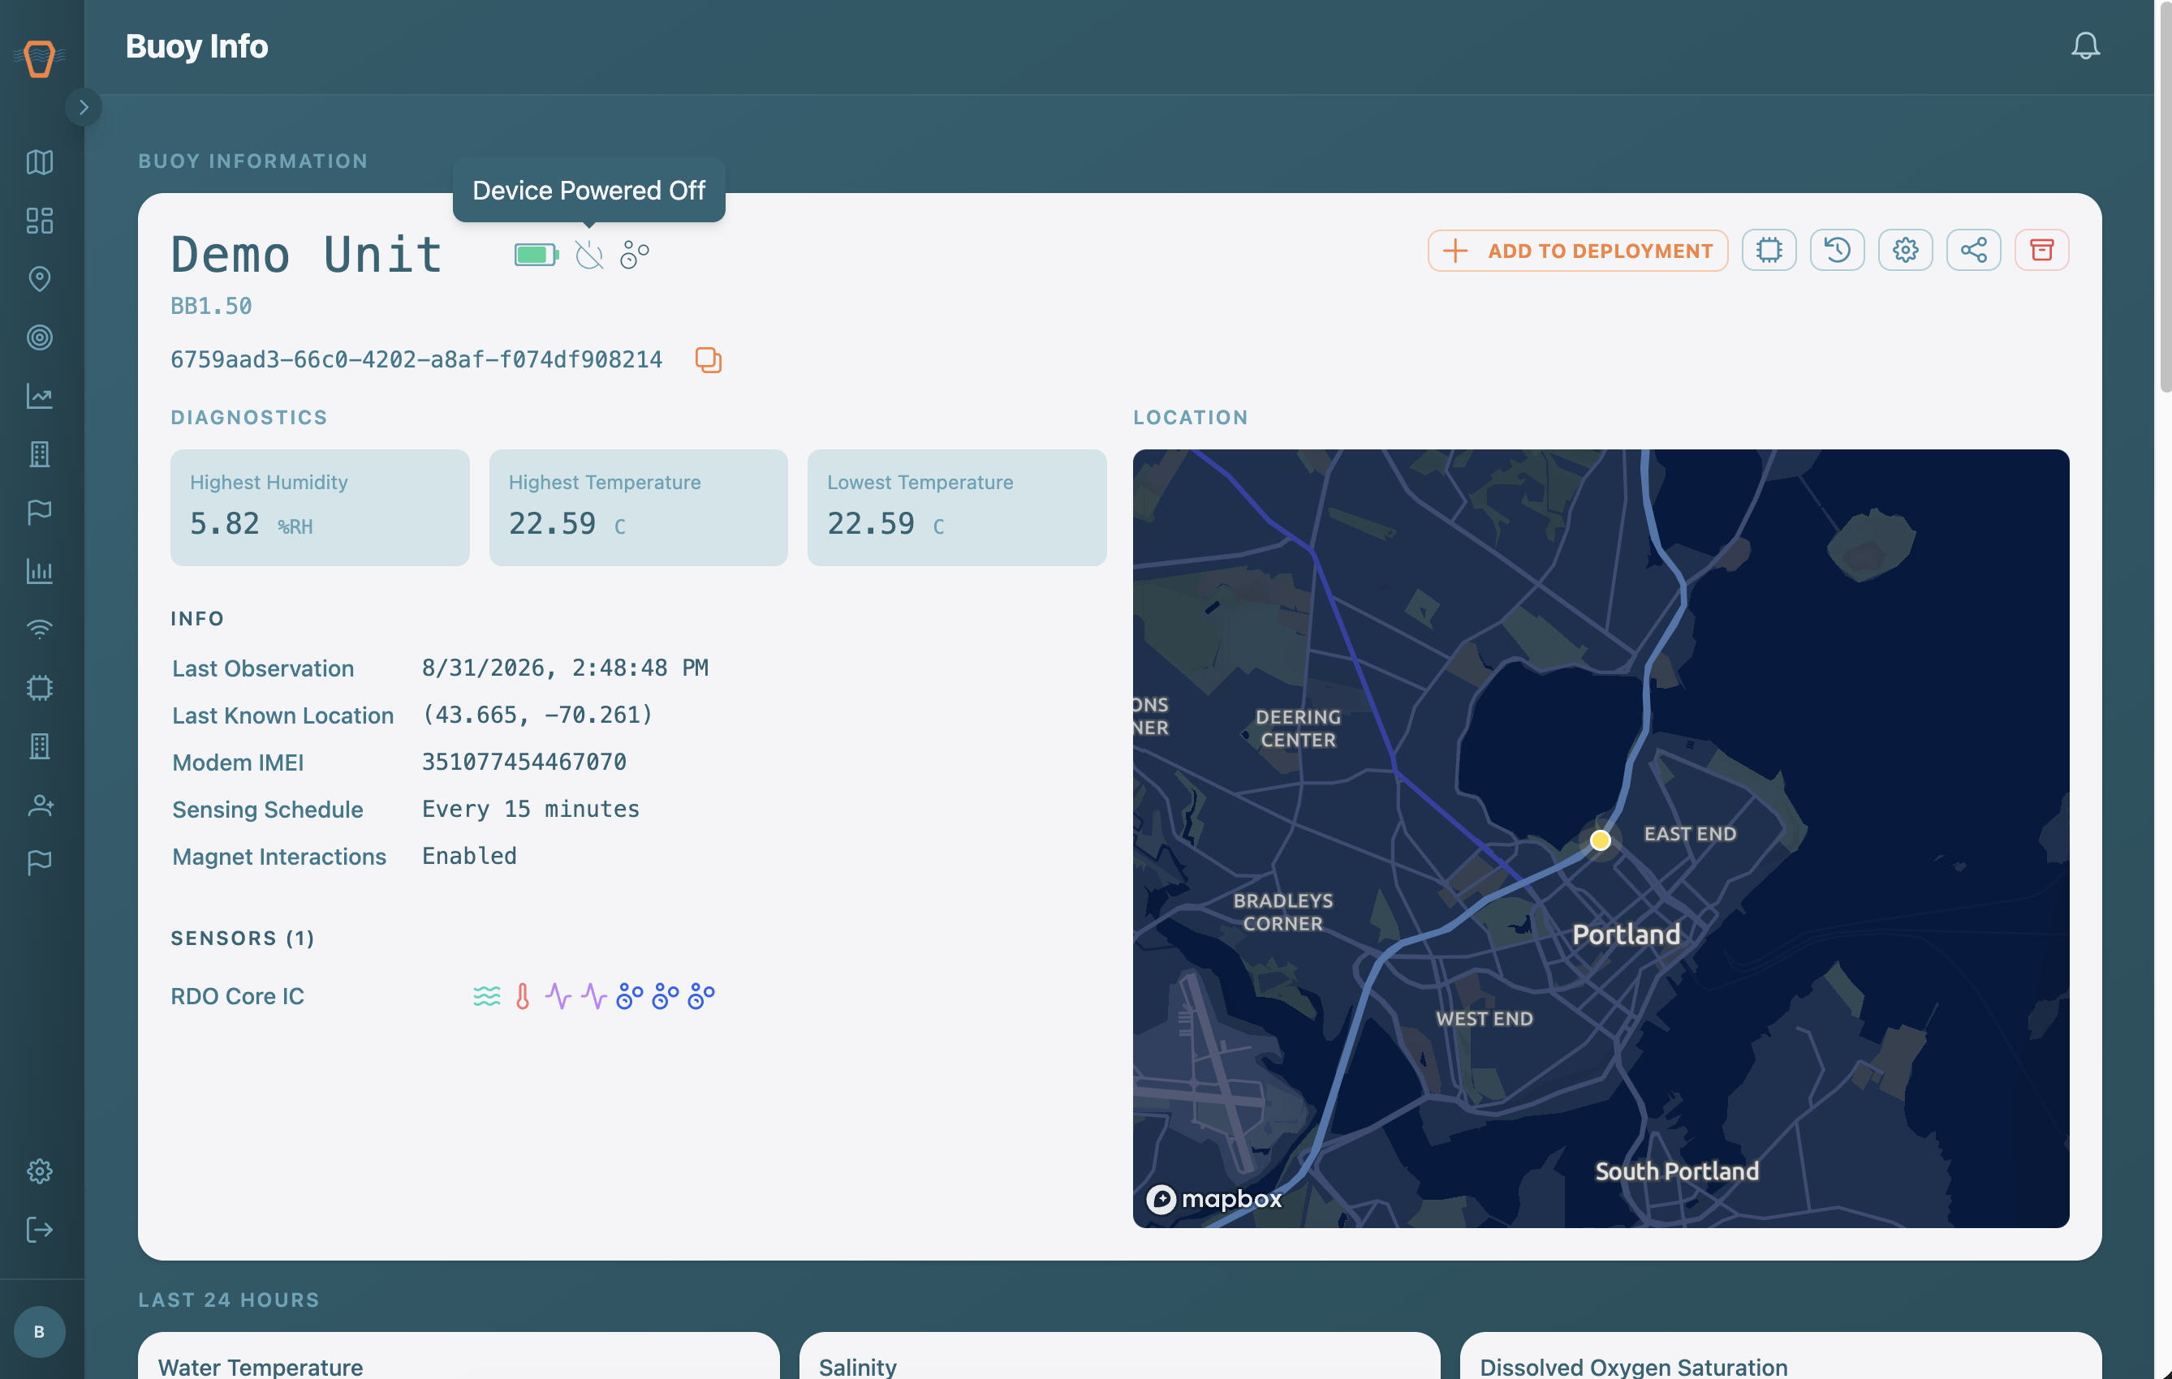Click the share button
This screenshot has width=2172, height=1379.
pyautogui.click(x=1974, y=251)
